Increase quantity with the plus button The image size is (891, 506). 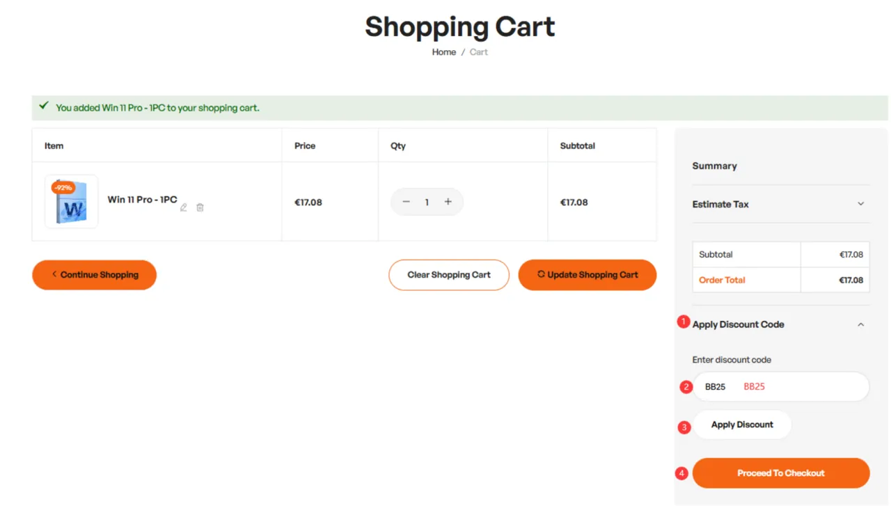(x=448, y=202)
